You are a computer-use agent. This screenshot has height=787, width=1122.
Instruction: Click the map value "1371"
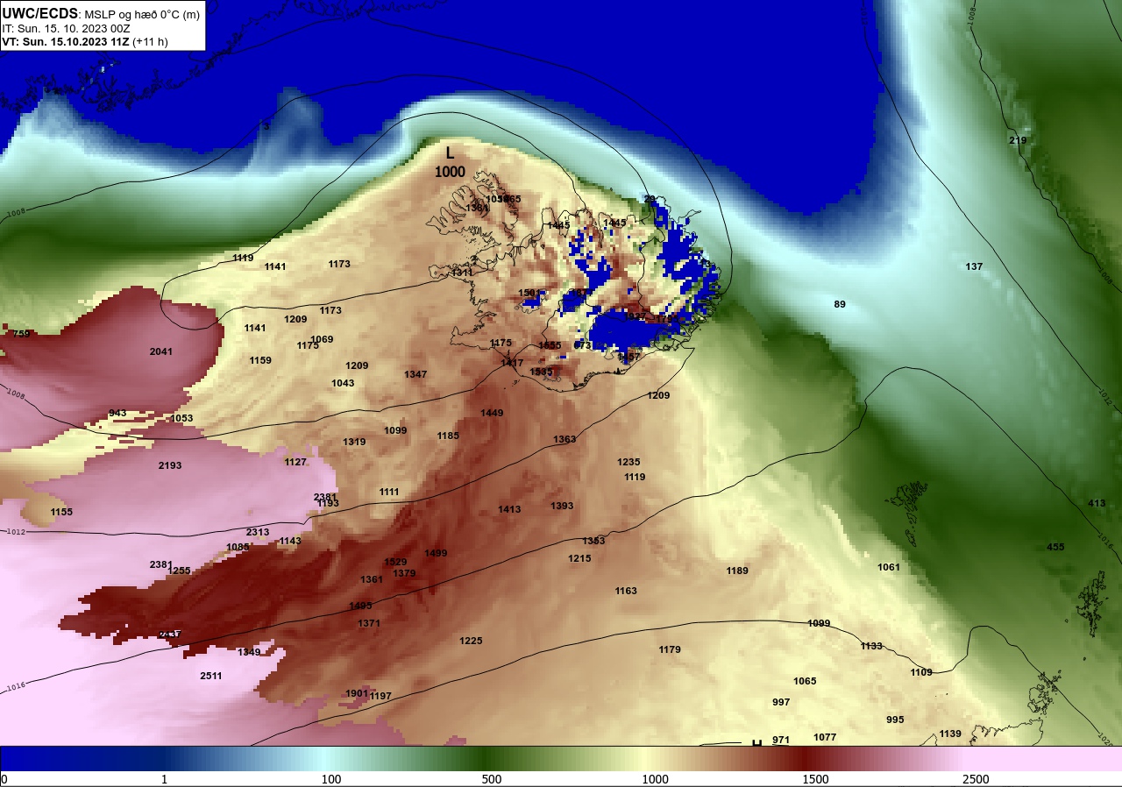coord(369,623)
